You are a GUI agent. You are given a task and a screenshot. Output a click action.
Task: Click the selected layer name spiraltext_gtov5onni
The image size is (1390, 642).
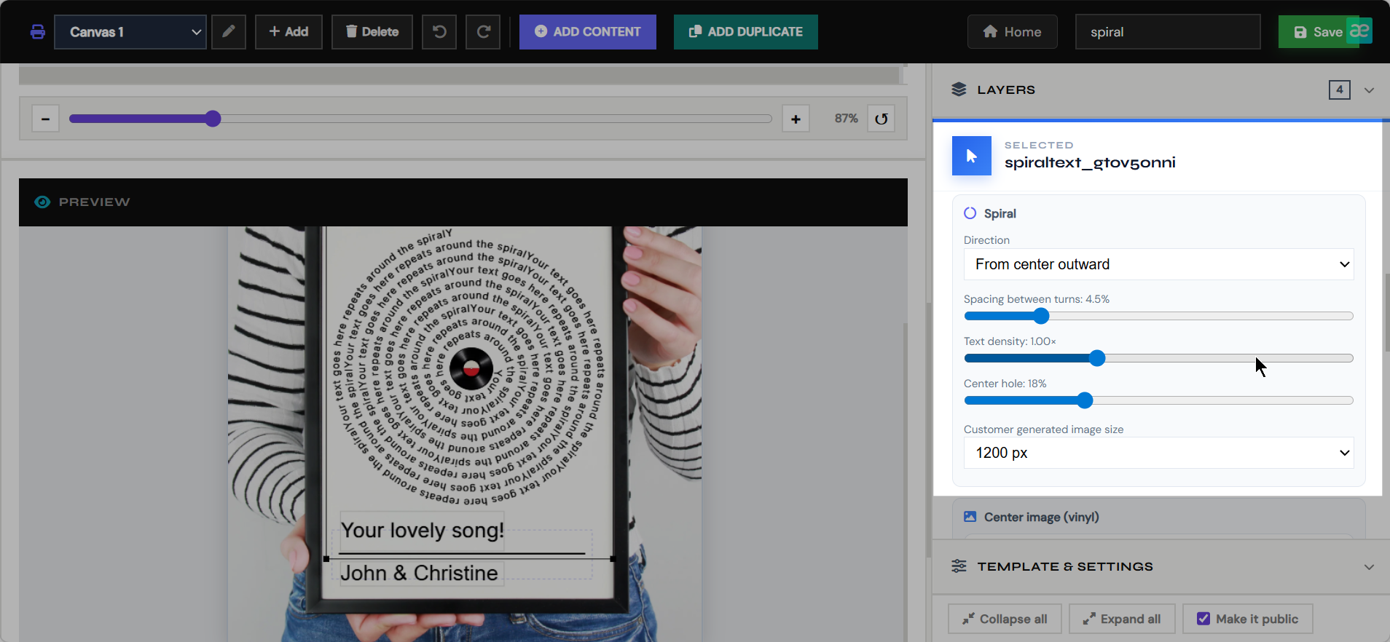pos(1090,163)
